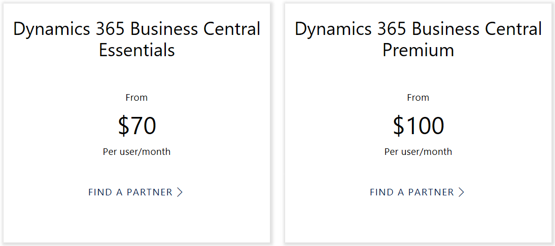Click the dollar sign of the $70 price

click(x=124, y=126)
